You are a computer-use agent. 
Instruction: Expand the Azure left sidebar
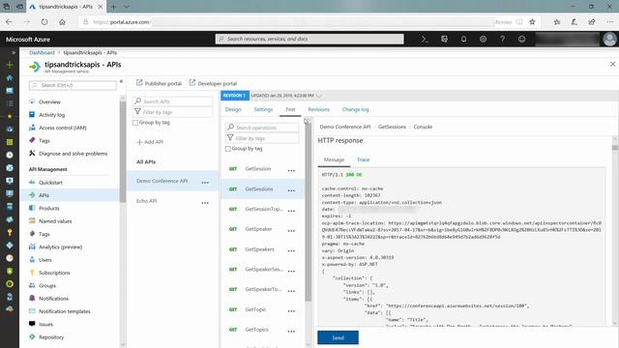(x=13, y=52)
